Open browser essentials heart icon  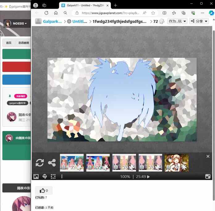[193, 13]
